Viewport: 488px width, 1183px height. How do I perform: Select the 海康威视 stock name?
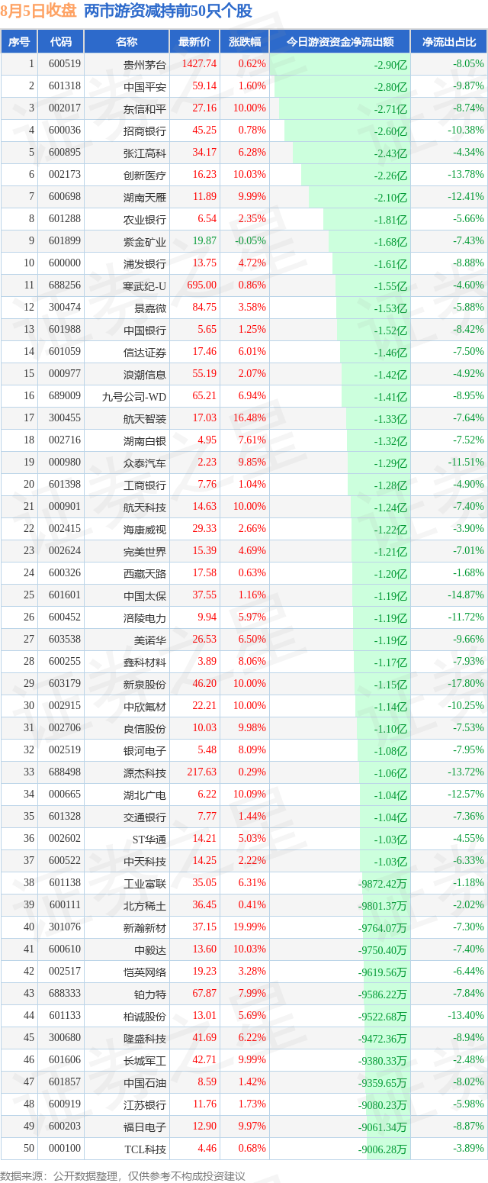coord(145,529)
